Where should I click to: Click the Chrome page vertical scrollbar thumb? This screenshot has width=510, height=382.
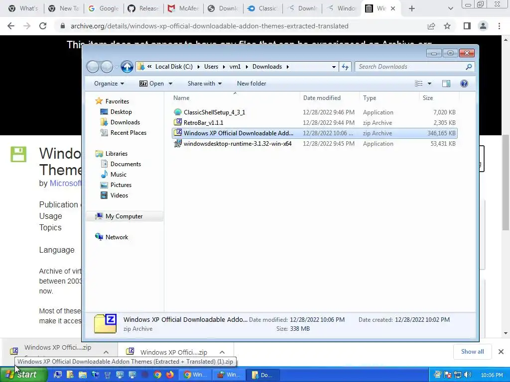click(506, 182)
